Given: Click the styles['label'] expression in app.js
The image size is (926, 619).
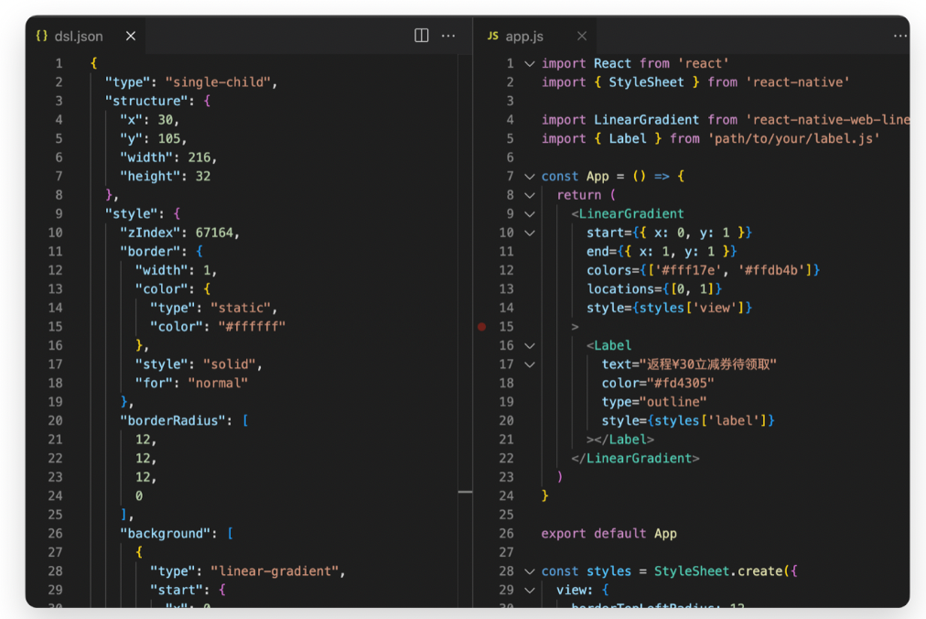Looking at the screenshot, I should 710,420.
